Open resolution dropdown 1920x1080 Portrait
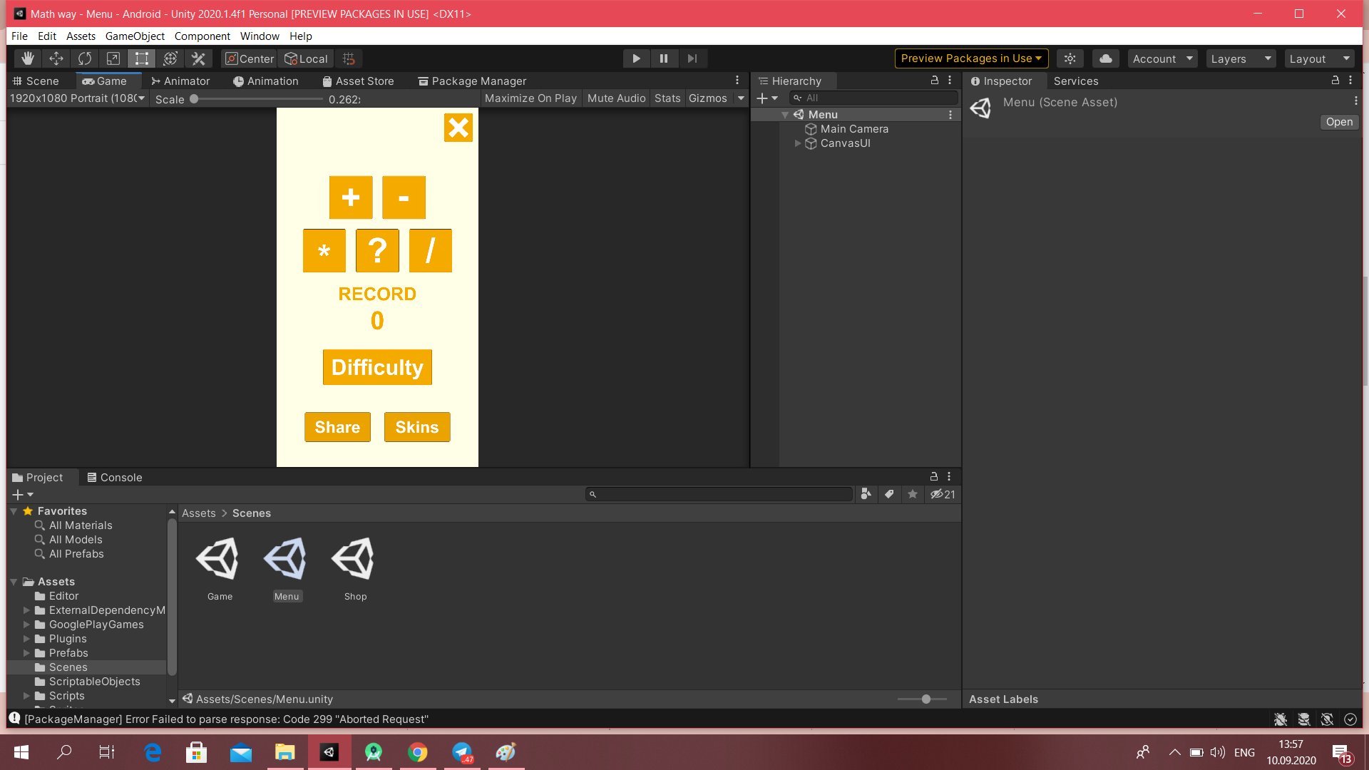 pos(77,98)
